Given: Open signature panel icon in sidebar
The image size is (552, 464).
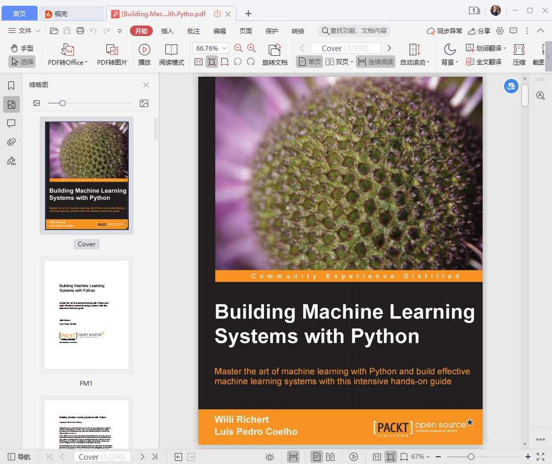Looking at the screenshot, I should tap(11, 161).
